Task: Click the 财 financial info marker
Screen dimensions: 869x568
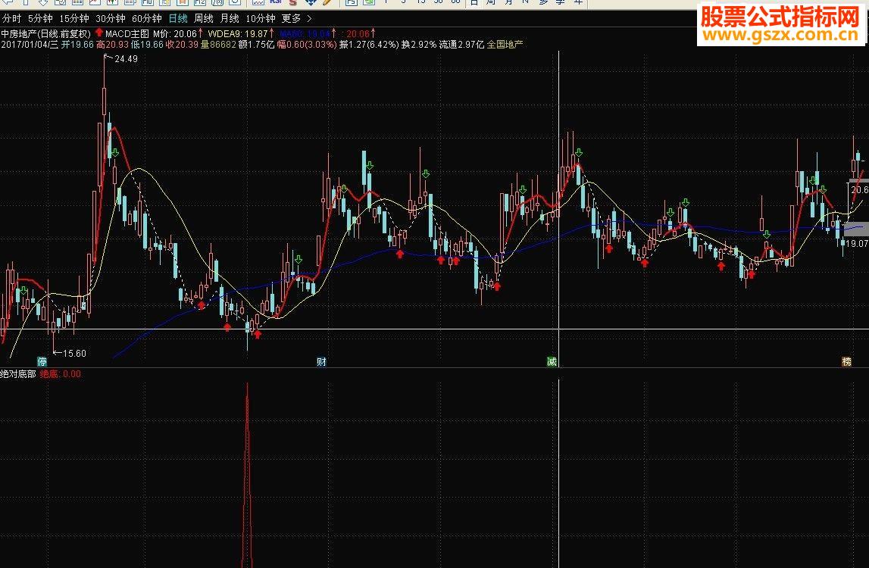Action: click(x=321, y=362)
